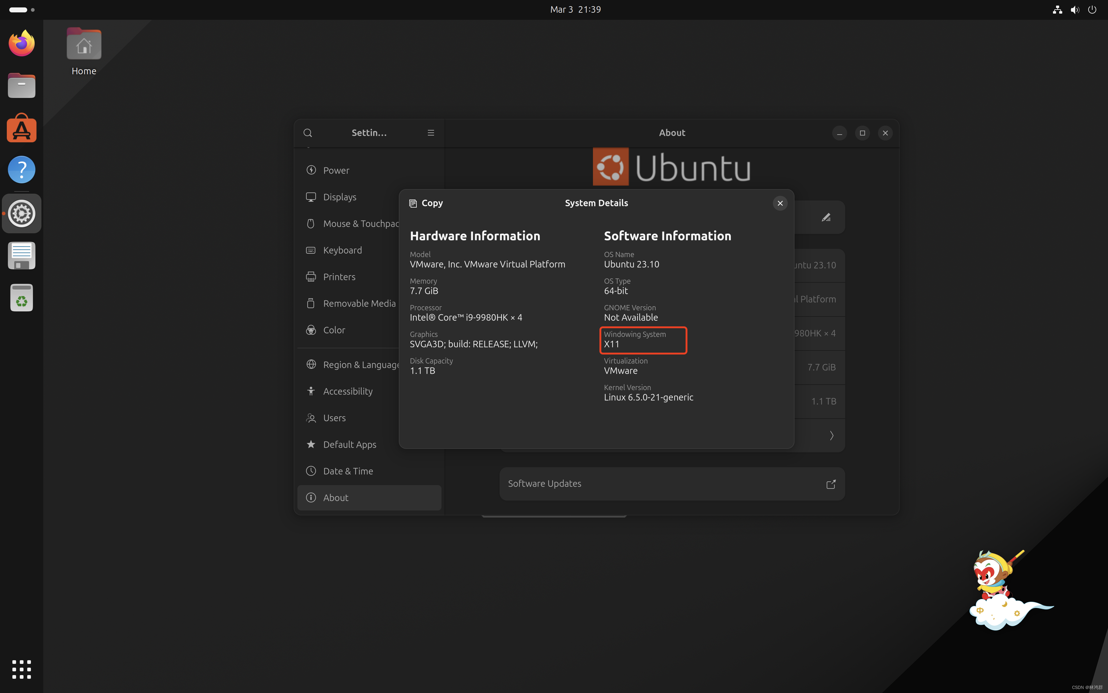The image size is (1108, 693).
Task: Expand the System Details chevron row
Action: click(831, 435)
